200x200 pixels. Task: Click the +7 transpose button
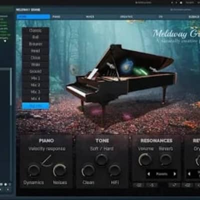174,185
